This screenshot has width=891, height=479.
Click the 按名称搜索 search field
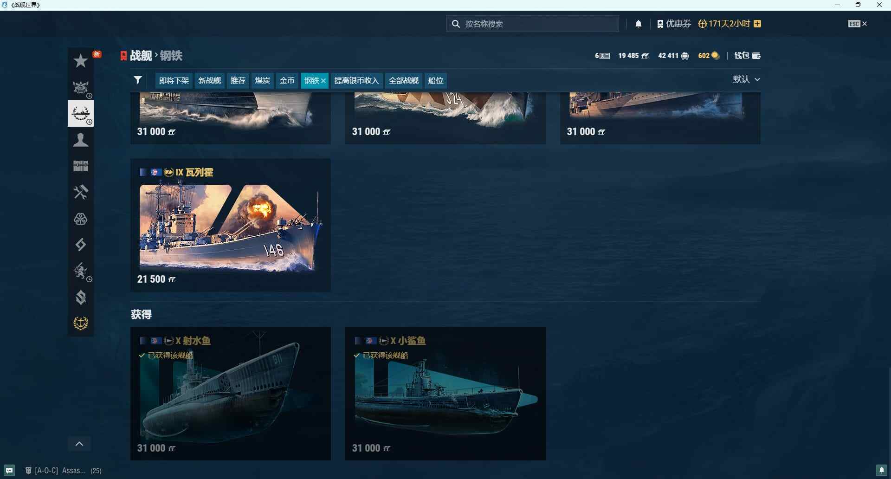(x=533, y=24)
